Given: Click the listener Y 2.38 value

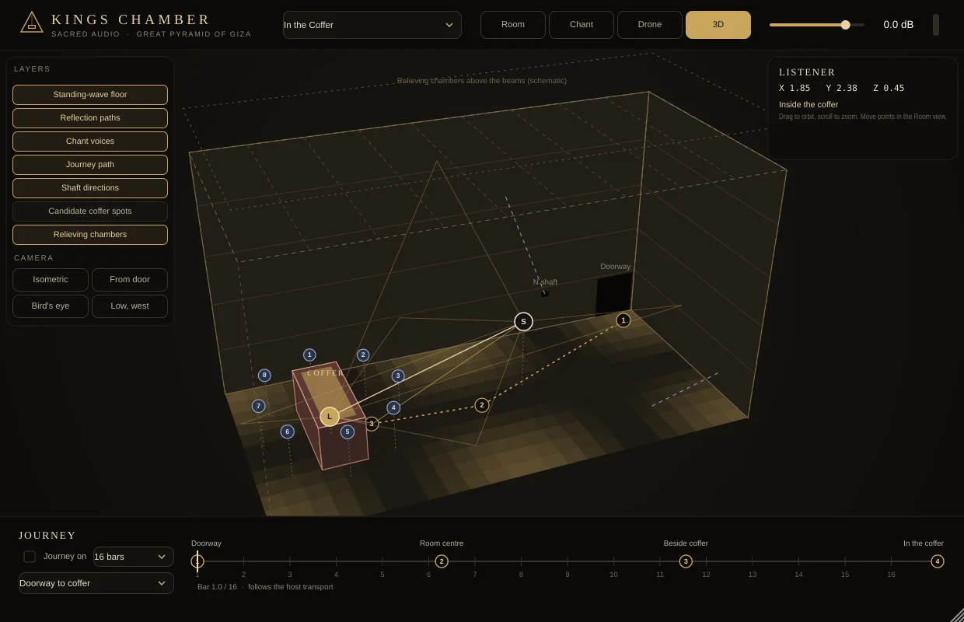Looking at the screenshot, I should (x=842, y=89).
